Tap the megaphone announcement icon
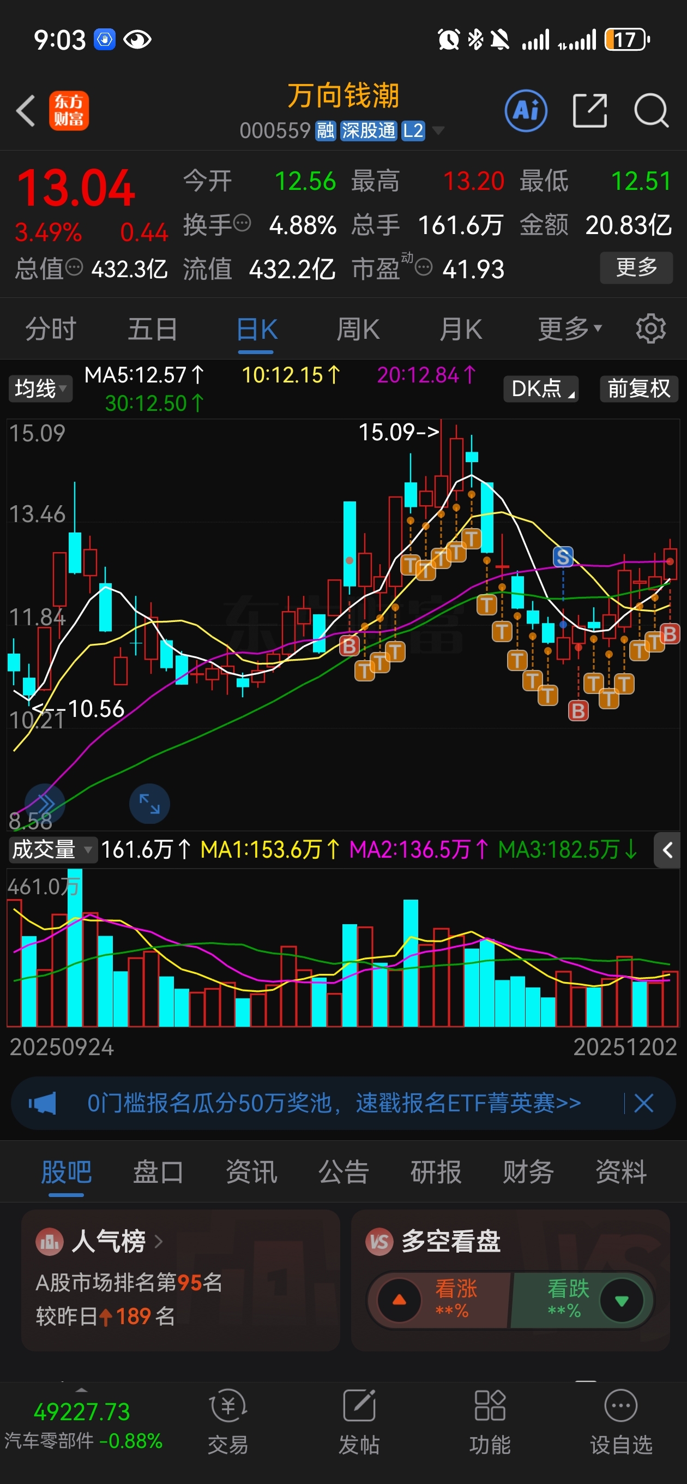The image size is (687, 1484). click(43, 1104)
